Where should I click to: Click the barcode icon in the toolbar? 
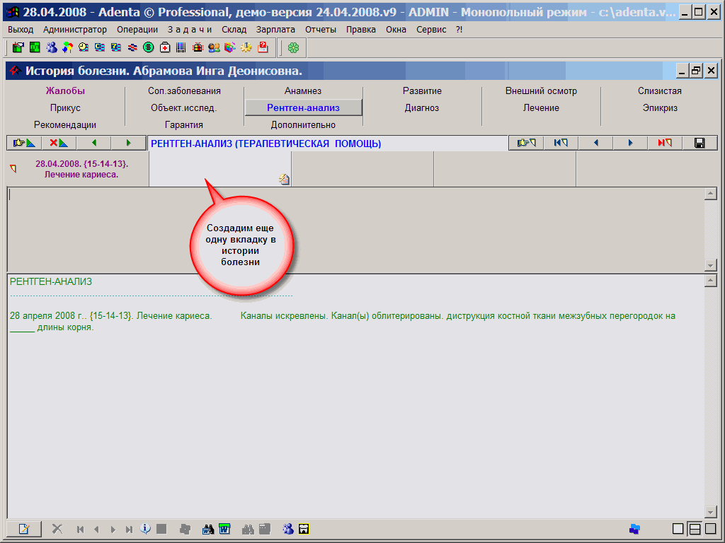pyautogui.click(x=181, y=47)
